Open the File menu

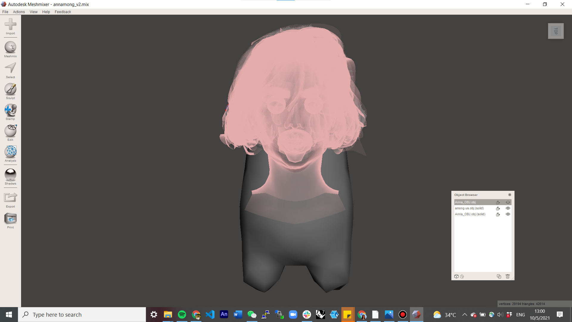tap(5, 12)
